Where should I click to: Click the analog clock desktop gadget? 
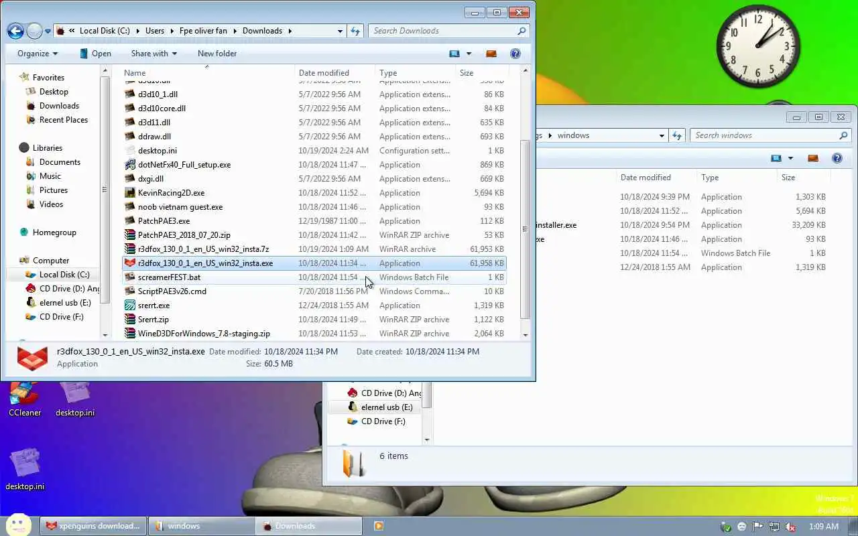pyautogui.click(x=758, y=46)
